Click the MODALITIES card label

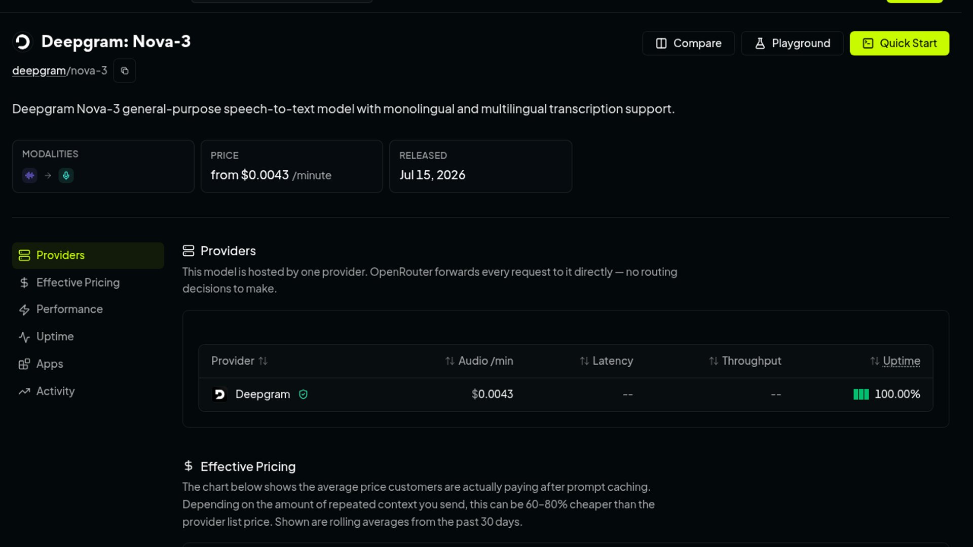50,154
